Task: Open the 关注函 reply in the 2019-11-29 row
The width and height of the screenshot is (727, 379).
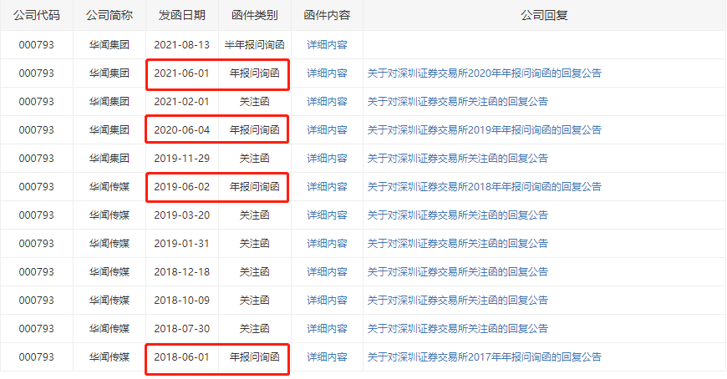Action: click(x=457, y=159)
